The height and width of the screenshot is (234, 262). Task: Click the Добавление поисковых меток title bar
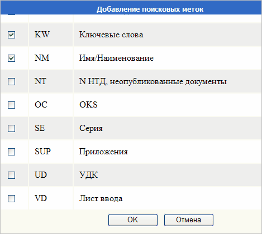coord(131,7)
